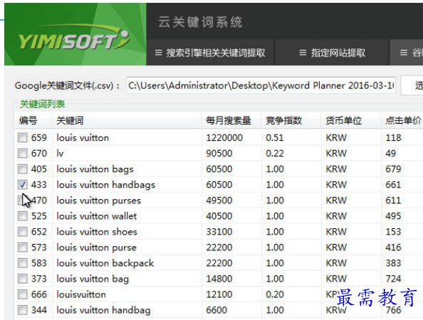Select keyword 'louis vuitton purse'
423x320 pixels.
coord(96,247)
